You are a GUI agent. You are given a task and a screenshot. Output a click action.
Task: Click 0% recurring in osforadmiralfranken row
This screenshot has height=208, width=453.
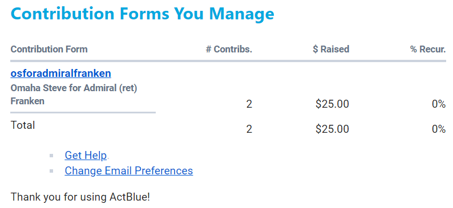tap(439, 104)
